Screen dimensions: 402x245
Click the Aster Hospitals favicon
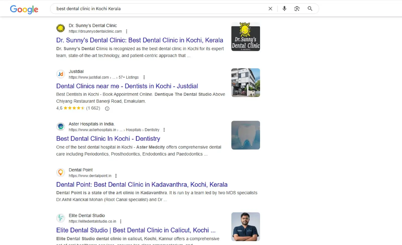[x=61, y=127]
